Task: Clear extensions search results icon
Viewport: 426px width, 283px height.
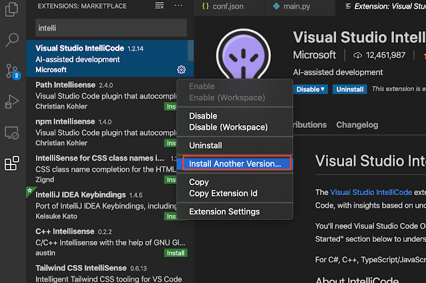Action: (160, 5)
